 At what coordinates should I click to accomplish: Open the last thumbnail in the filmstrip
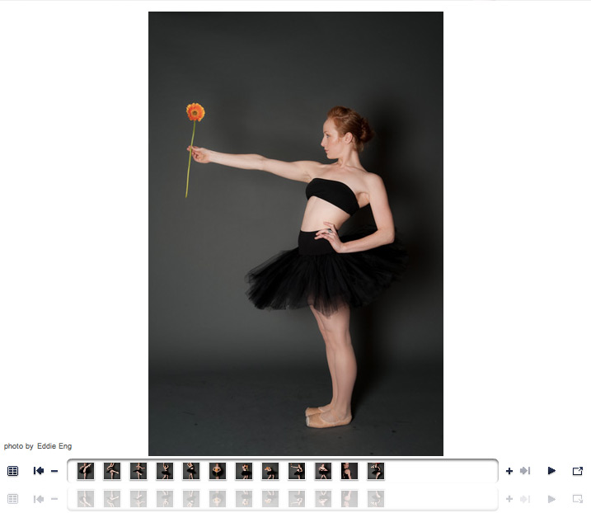click(x=376, y=471)
